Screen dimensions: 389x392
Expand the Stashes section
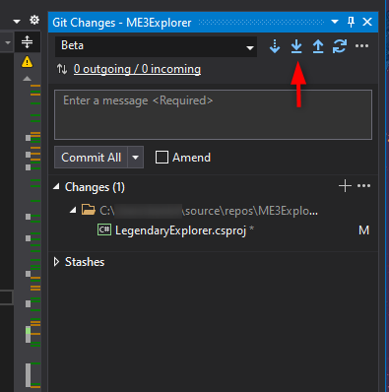(x=56, y=262)
